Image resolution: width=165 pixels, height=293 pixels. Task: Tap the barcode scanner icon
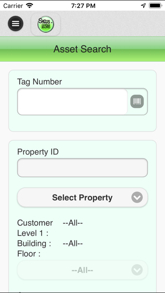pos(137,101)
